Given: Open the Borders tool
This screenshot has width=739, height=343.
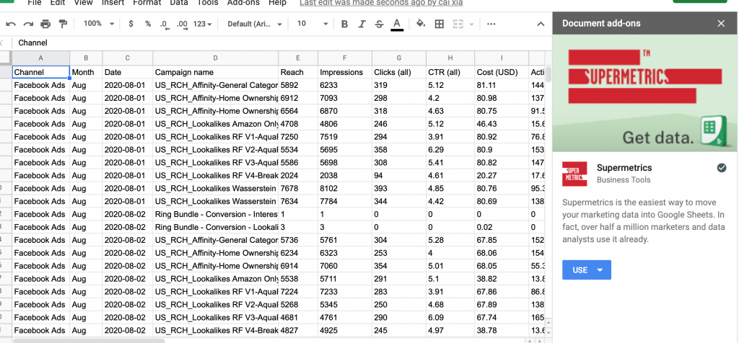Looking at the screenshot, I should click(440, 24).
